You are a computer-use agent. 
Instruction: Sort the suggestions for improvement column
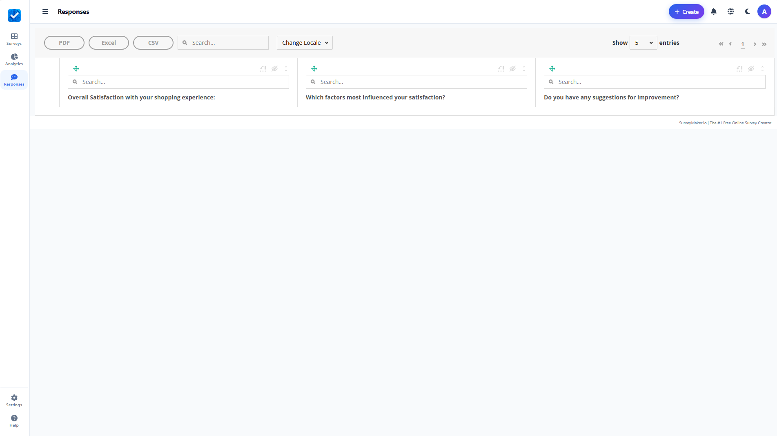[x=762, y=68]
